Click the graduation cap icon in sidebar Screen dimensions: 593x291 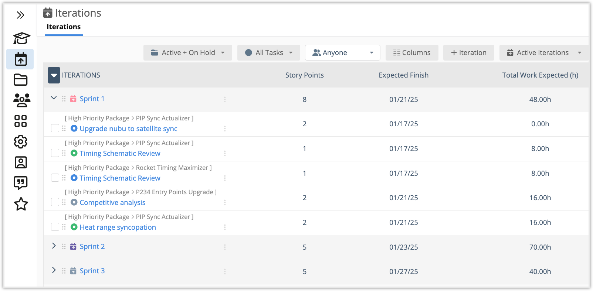pyautogui.click(x=21, y=38)
